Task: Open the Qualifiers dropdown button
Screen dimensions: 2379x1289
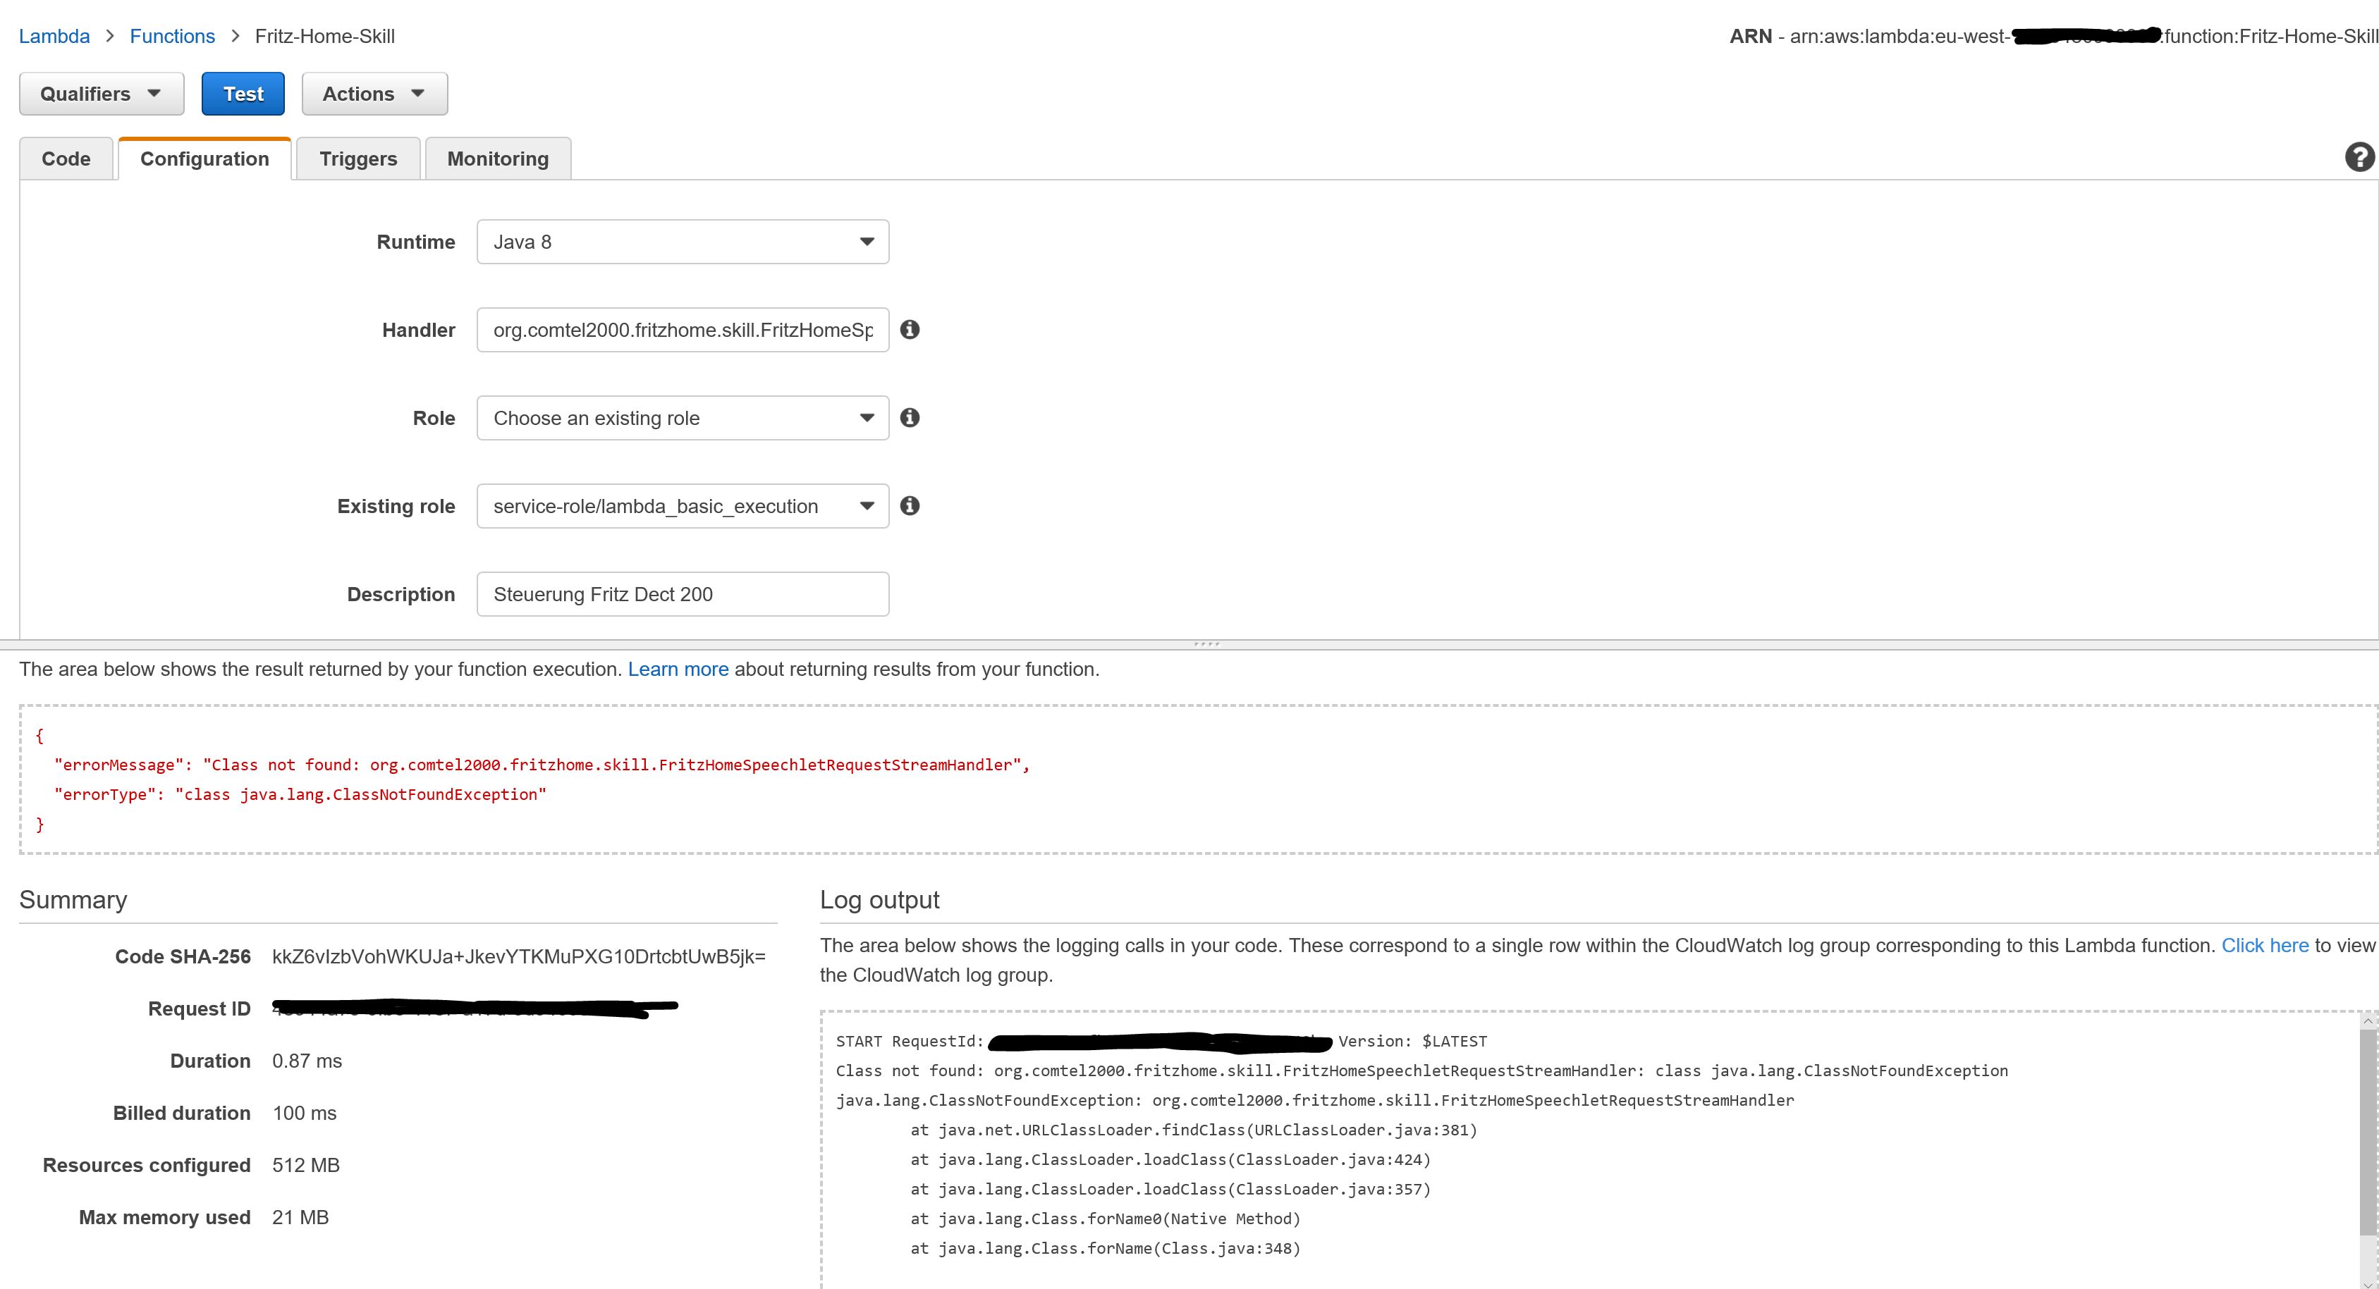Action: pos(102,94)
